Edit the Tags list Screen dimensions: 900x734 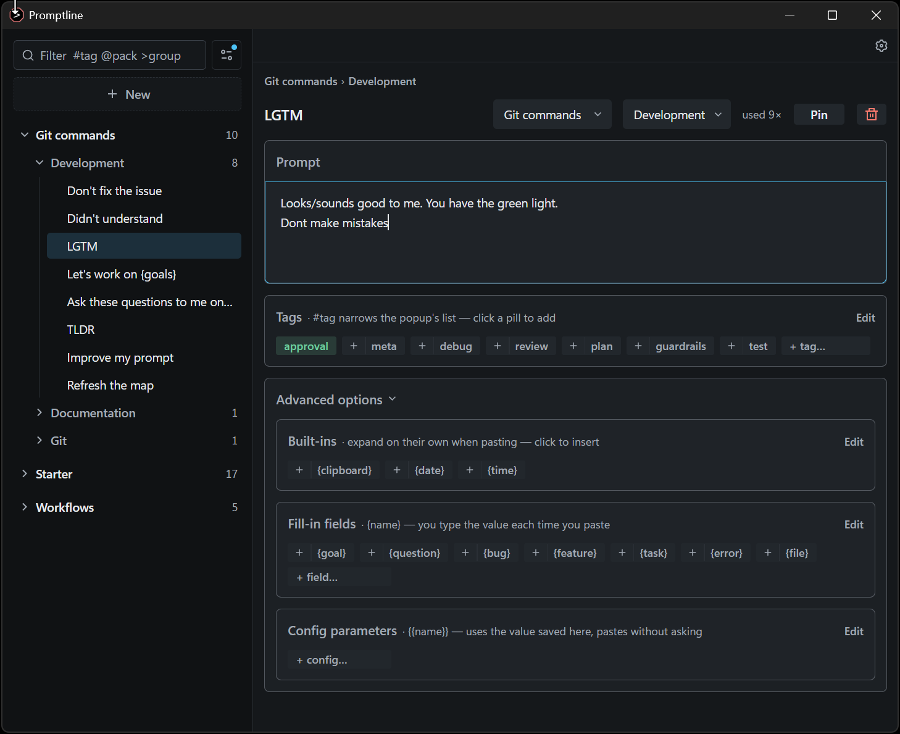(x=865, y=317)
